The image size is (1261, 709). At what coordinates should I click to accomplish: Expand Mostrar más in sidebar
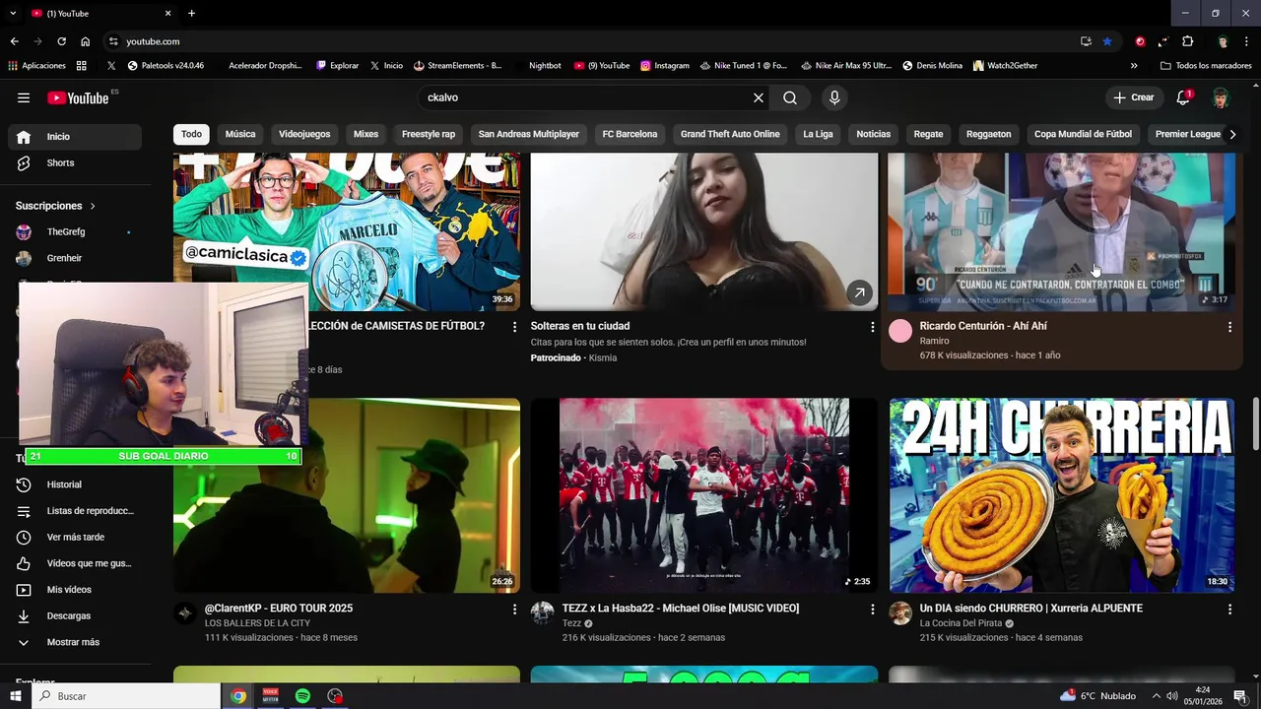point(75,642)
